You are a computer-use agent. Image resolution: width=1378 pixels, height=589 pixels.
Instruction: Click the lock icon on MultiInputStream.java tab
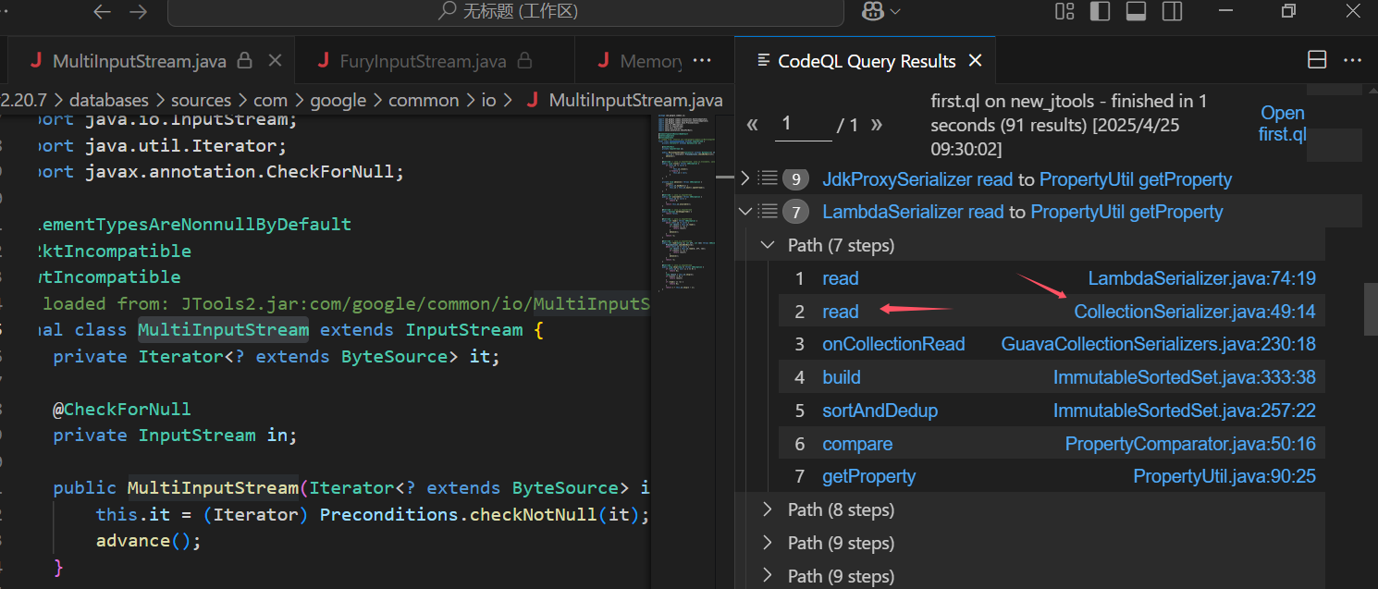tap(245, 61)
